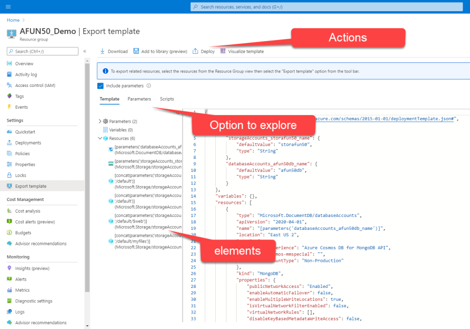This screenshot has height=329, width=470.
Task: Switch to the Template tab
Action: (x=109, y=99)
